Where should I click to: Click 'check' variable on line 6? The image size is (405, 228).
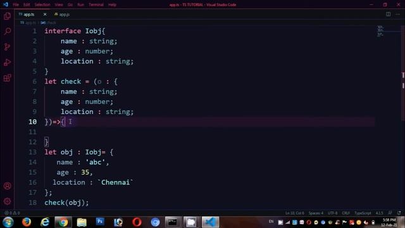(x=71, y=82)
